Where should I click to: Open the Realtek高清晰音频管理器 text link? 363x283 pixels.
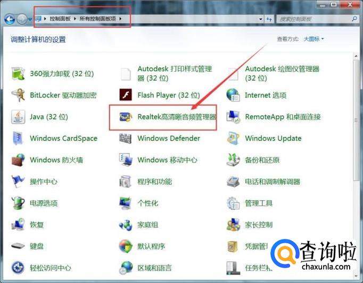click(177, 117)
